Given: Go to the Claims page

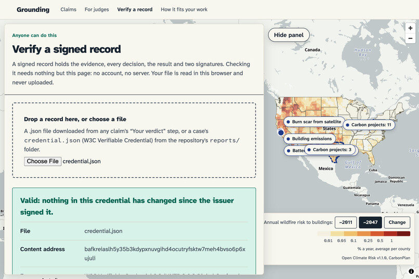Looking at the screenshot, I should coord(69,9).
